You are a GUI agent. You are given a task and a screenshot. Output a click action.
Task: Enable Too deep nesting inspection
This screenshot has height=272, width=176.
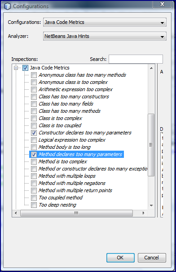click(x=34, y=205)
